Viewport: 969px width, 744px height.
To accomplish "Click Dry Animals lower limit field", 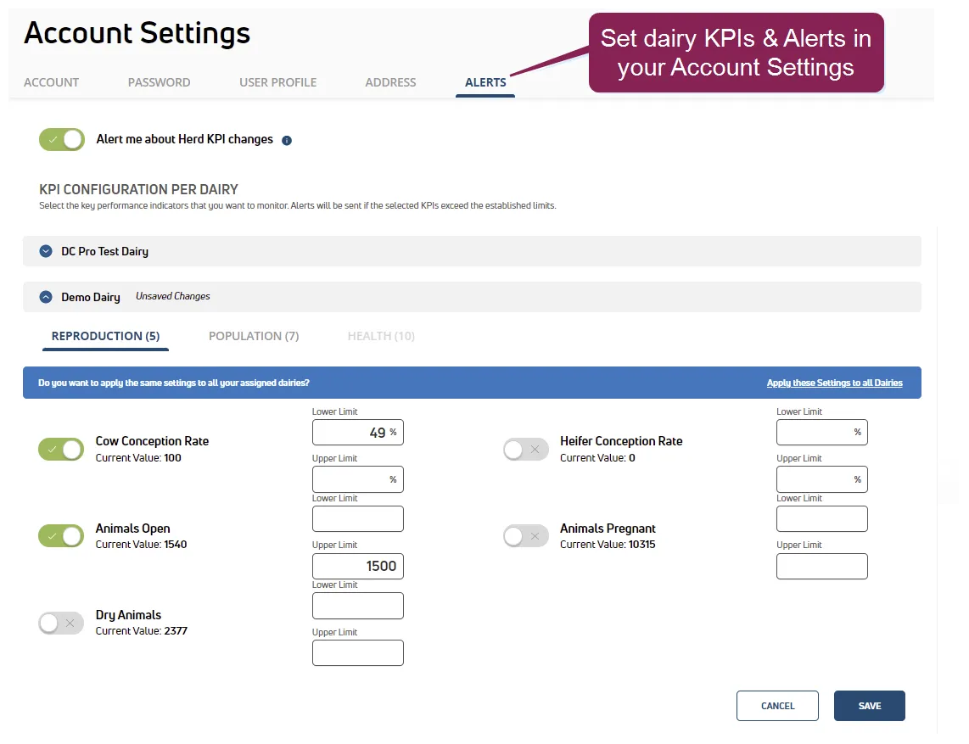I will tap(358, 606).
